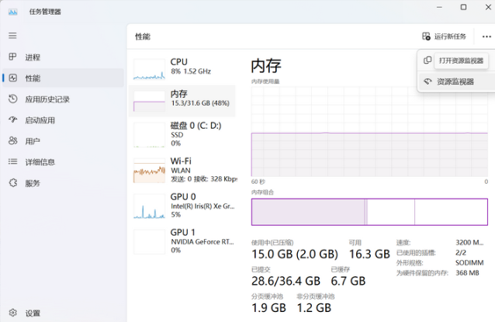
Task: Open the 详细信息 details list icon
Action: click(x=12, y=162)
